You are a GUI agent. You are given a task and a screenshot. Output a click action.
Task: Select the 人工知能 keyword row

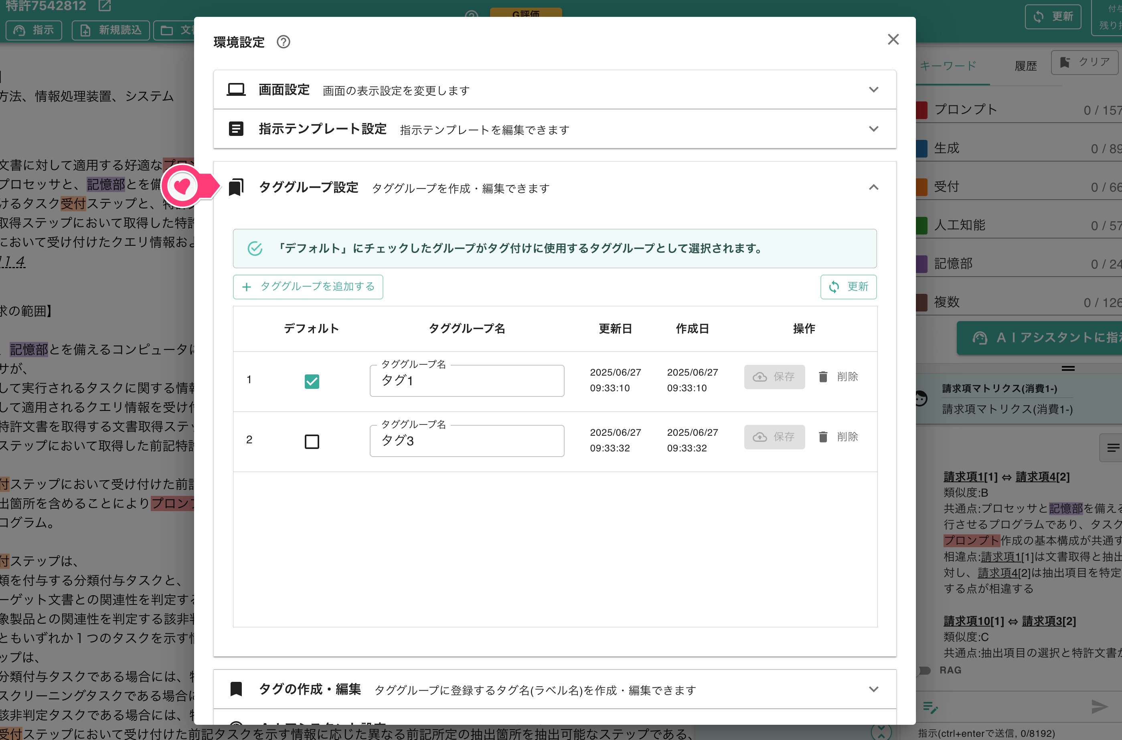tap(1019, 225)
